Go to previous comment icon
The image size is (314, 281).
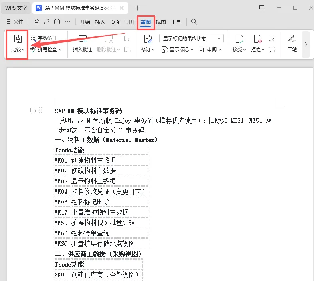127,38
